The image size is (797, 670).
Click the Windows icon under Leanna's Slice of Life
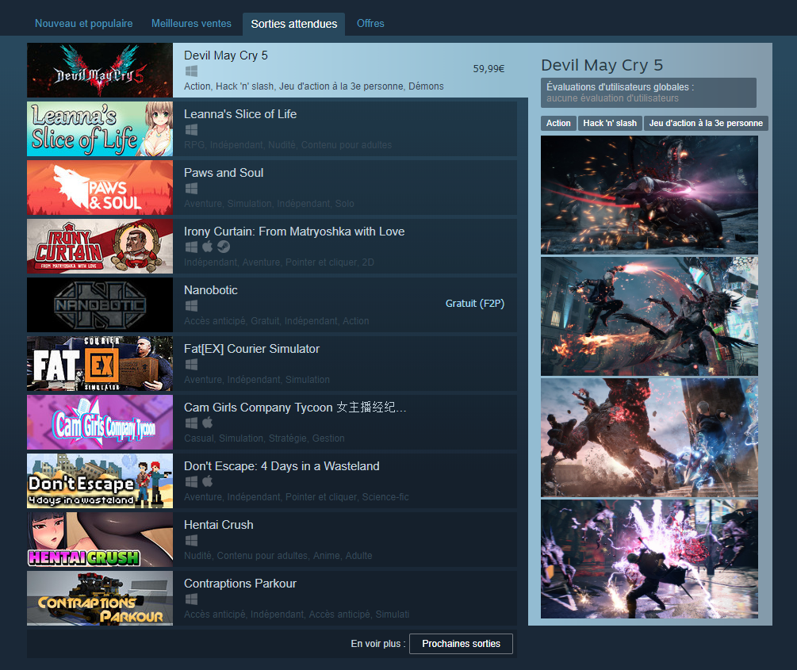coord(191,129)
